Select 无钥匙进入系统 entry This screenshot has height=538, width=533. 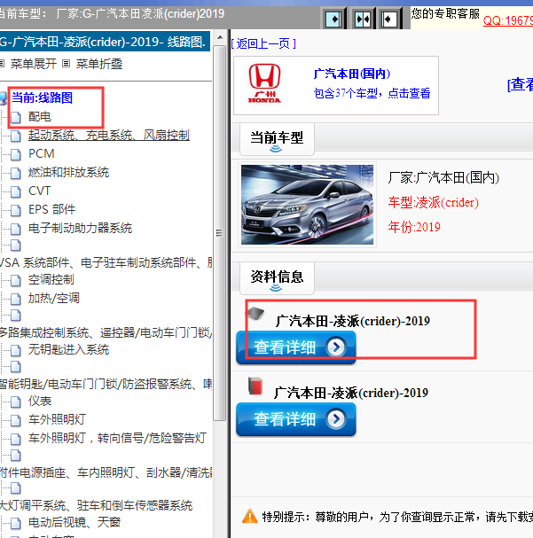68,349
